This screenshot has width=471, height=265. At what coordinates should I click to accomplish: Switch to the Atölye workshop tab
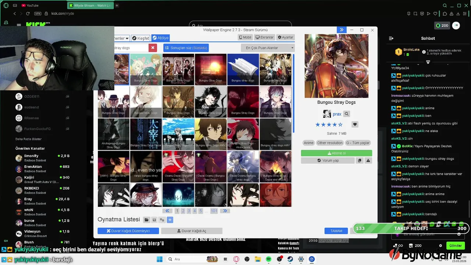(x=160, y=38)
